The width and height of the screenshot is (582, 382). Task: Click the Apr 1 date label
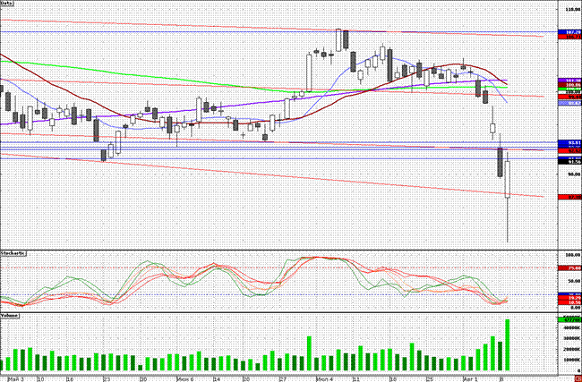[469, 379]
